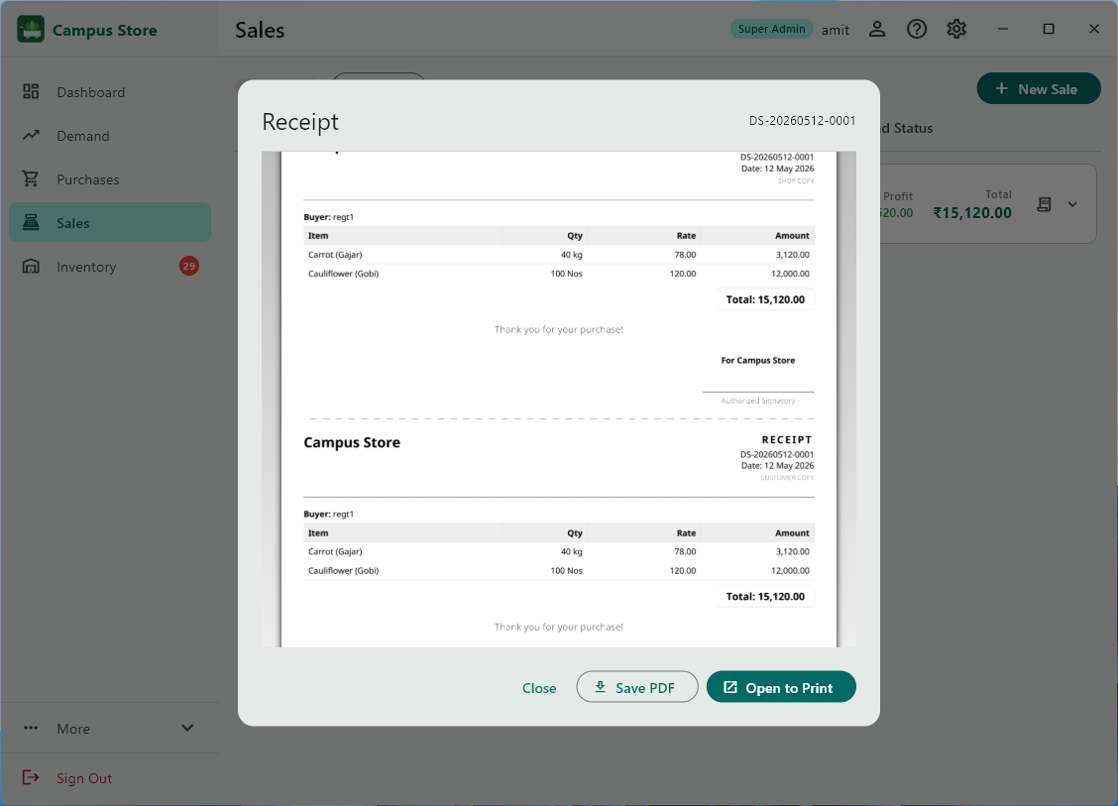The height and width of the screenshot is (806, 1118).
Task: Click the Sales cash register icon
Action: click(x=31, y=222)
